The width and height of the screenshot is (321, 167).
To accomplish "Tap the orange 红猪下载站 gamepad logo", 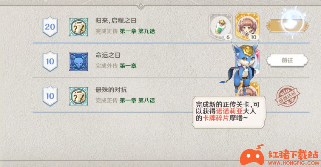I will click(252, 155).
